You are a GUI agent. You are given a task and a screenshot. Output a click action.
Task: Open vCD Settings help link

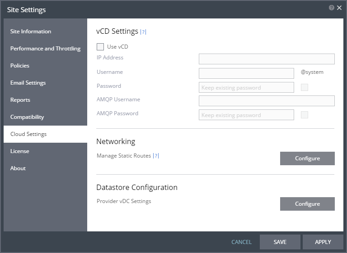(143, 32)
